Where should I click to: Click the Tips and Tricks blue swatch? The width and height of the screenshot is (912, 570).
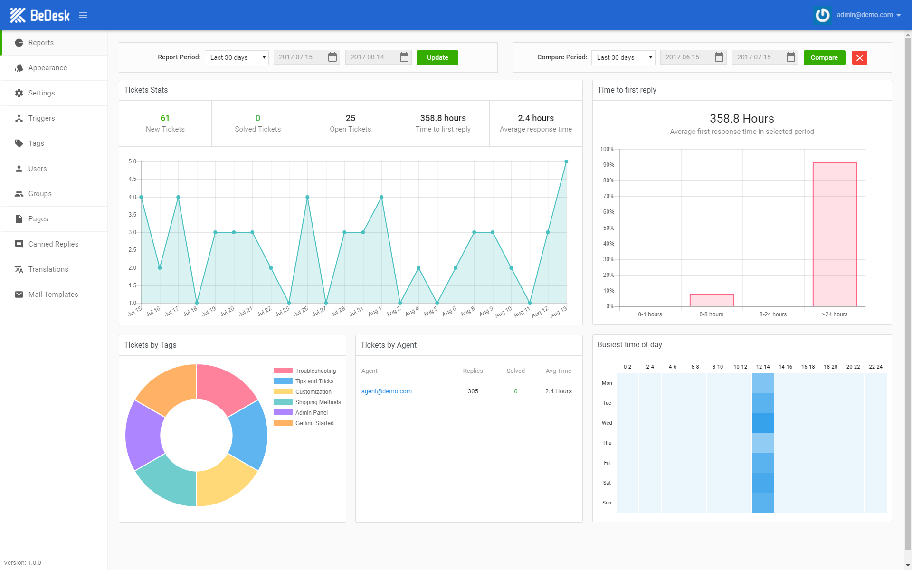coord(283,381)
